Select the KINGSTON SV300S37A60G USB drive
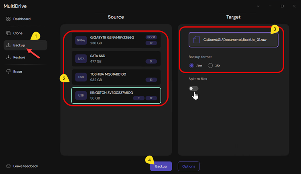 click(x=116, y=96)
